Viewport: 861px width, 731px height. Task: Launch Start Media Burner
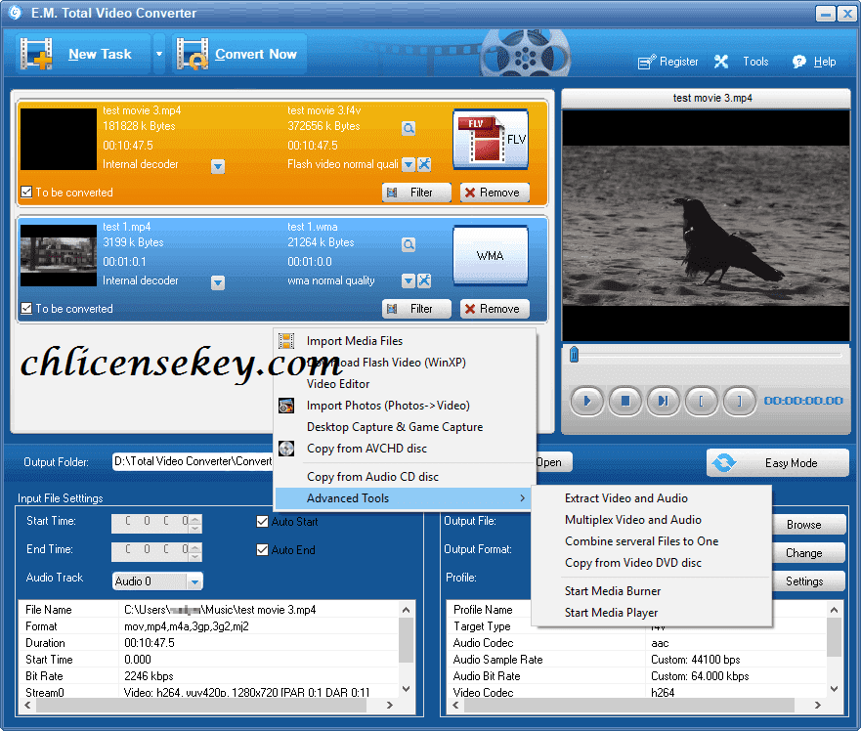pyautogui.click(x=651, y=591)
